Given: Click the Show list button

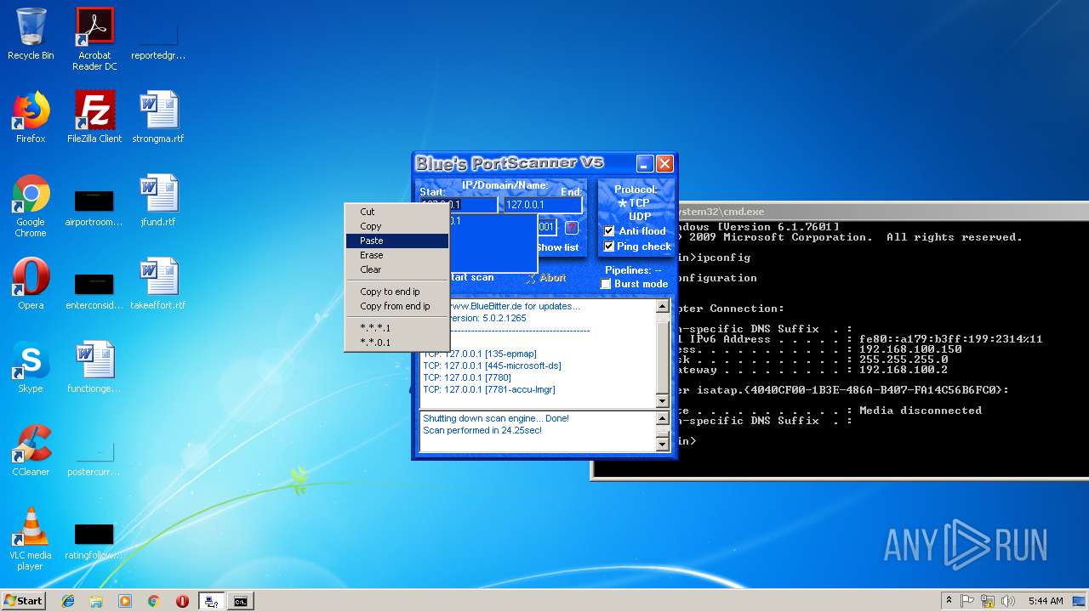Looking at the screenshot, I should point(557,247).
